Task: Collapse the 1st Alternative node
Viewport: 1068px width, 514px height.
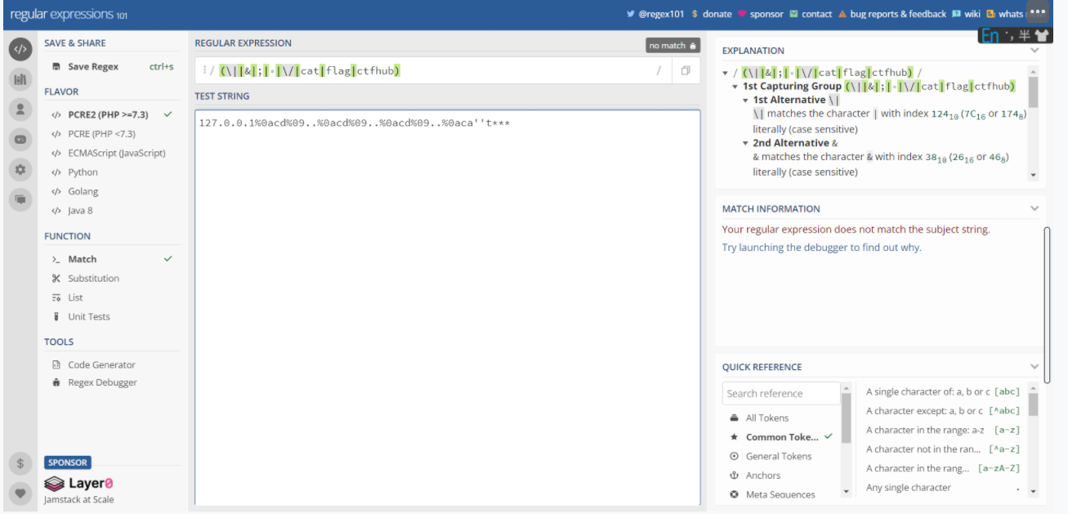Action: point(745,100)
